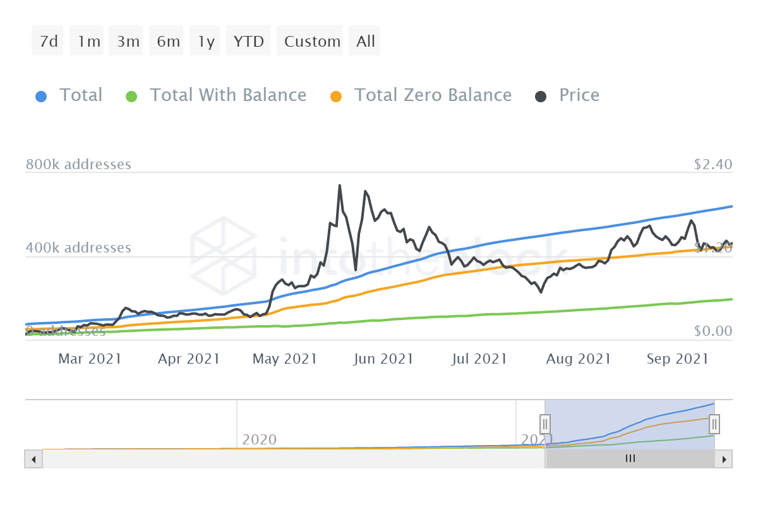Toggle the dark Price legend dot
The image size is (758, 505).
541,97
